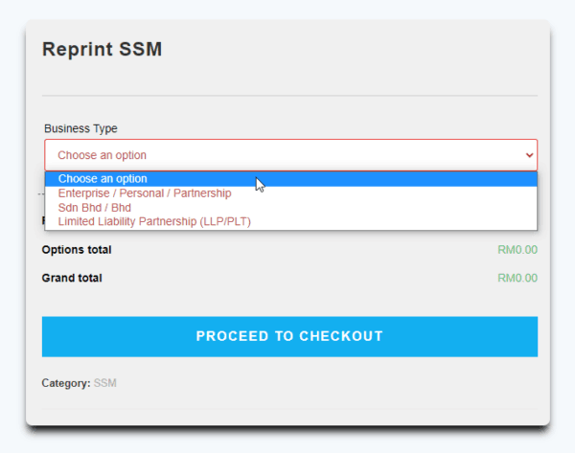
Task: Select the Sdn Bhd / Bhd option
Action: [95, 208]
